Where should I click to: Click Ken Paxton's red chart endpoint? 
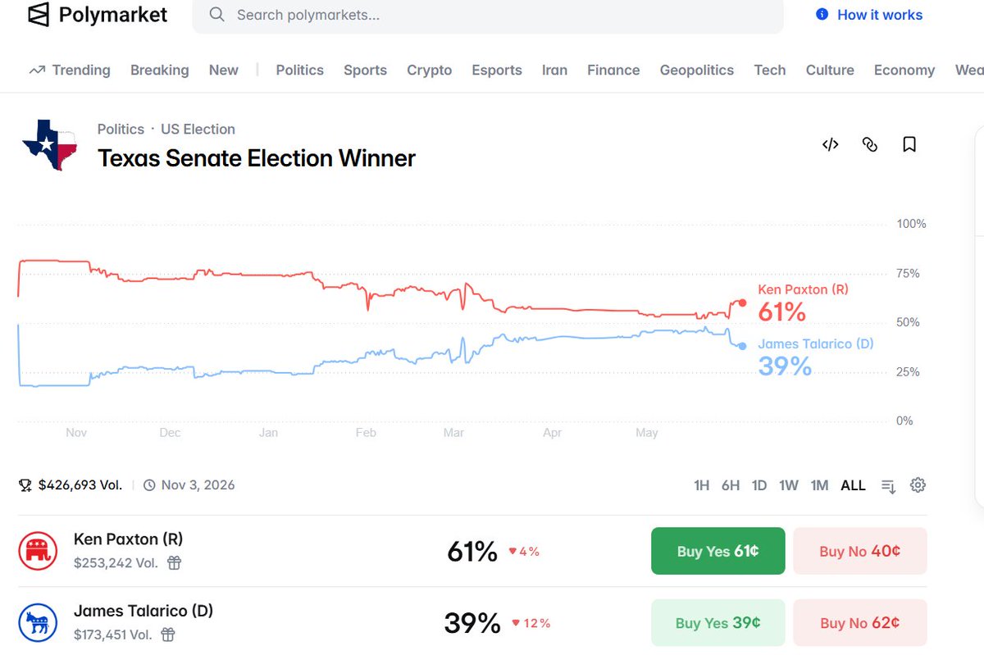(742, 302)
